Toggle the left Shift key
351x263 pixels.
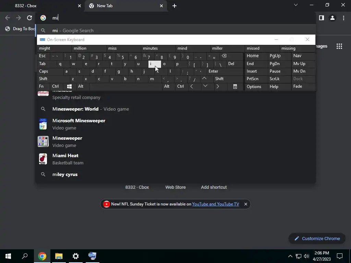point(53,79)
